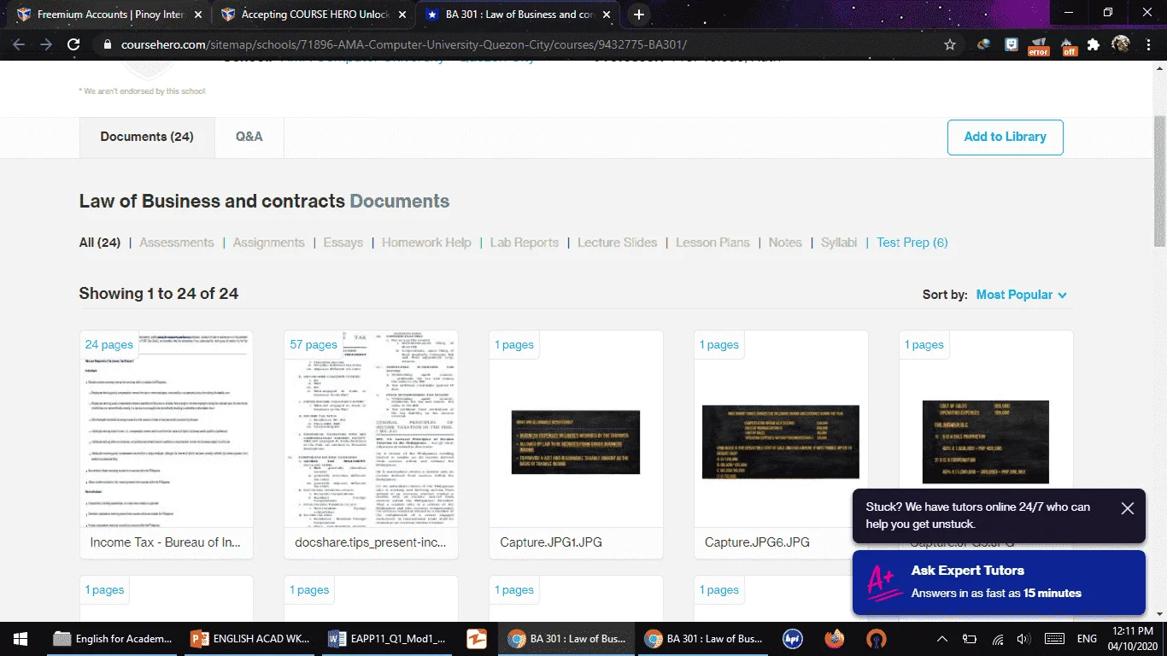The image size is (1167, 656).
Task: Click the Notes filter
Action: [x=785, y=243]
